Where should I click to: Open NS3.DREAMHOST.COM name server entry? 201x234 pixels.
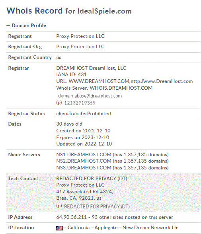84,168
